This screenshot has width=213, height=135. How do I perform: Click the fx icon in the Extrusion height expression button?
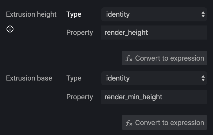pos(129,59)
